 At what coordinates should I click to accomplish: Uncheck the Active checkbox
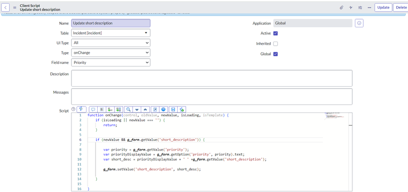tap(275, 33)
